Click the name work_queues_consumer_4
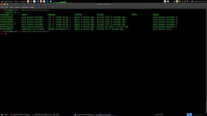This screenshot has width=207, height=116. click(165, 17)
